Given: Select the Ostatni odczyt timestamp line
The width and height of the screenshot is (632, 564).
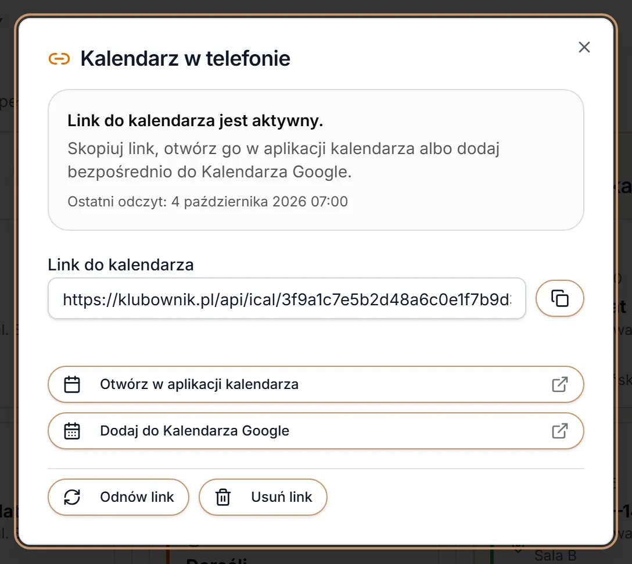Looking at the screenshot, I should point(207,201).
